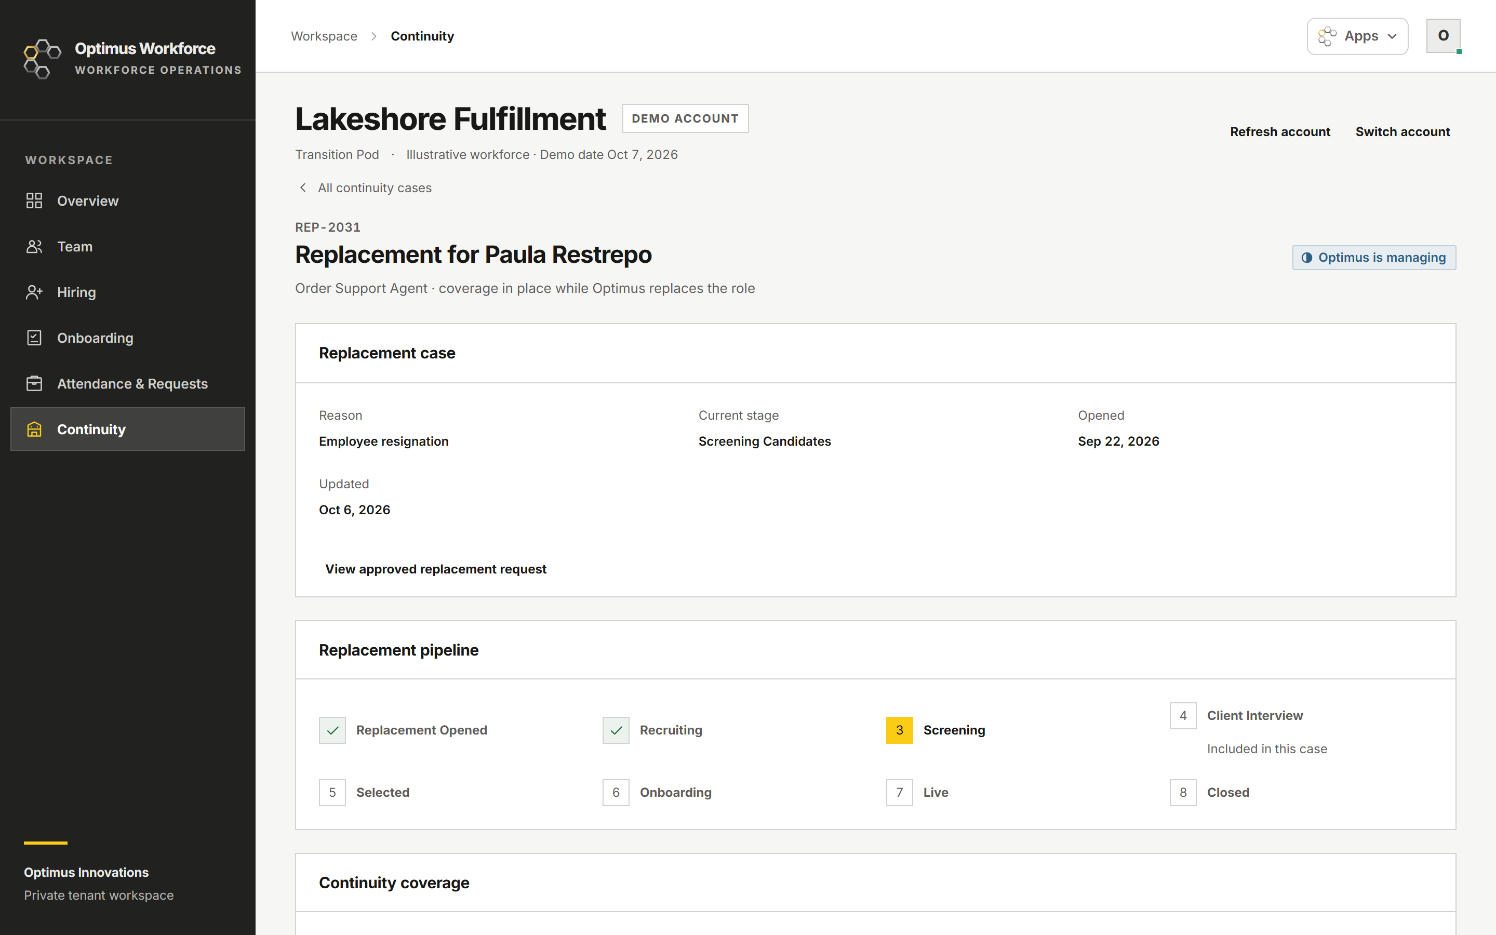This screenshot has width=1496, height=935.
Task: Click Refresh account
Action: pos(1280,132)
